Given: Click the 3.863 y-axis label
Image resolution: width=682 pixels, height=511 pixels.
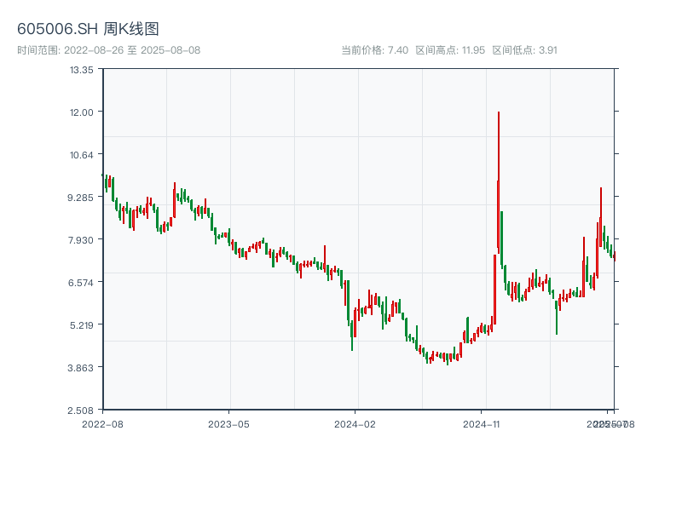Looking at the screenshot, I should 80,367.
